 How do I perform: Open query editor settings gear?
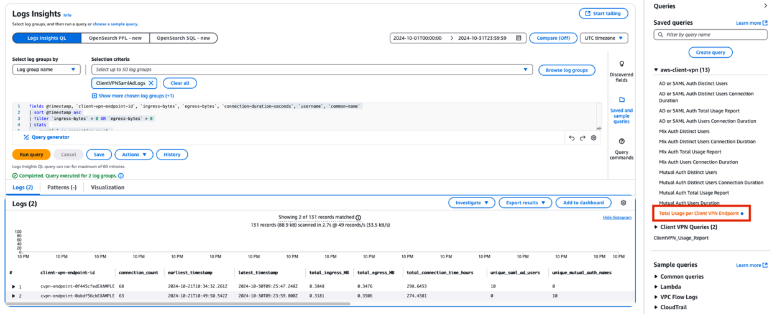[594, 138]
